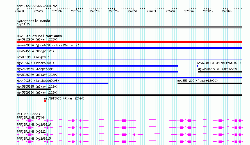Click the wide middle exon of NM_177444
Screen dimensions: 250x145
pos(124,121)
